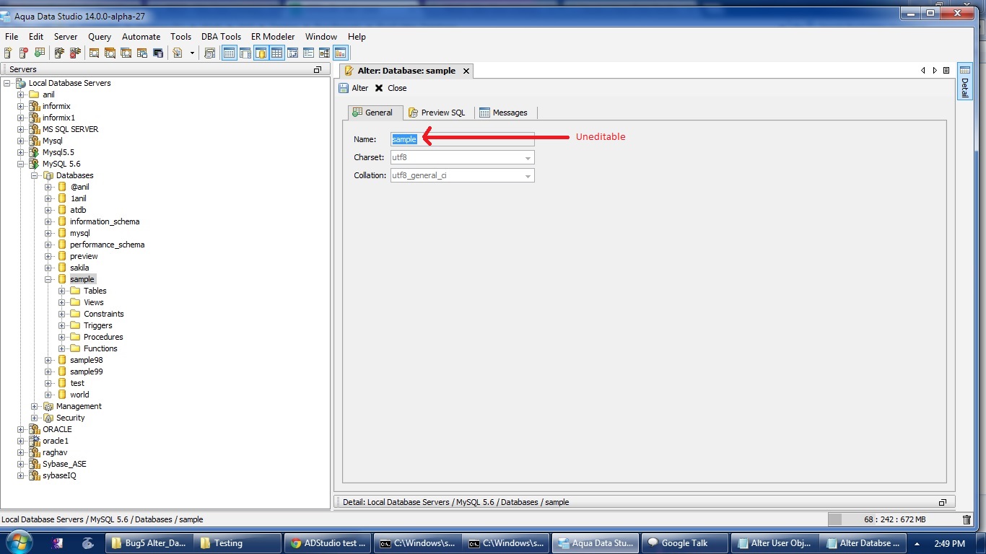This screenshot has height=554, width=986.
Task: Select the world database in tree
Action: tap(79, 395)
